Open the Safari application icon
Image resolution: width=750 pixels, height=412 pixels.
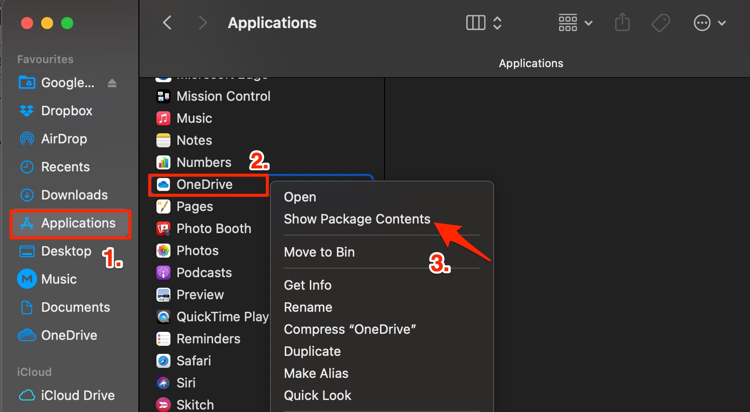(163, 361)
